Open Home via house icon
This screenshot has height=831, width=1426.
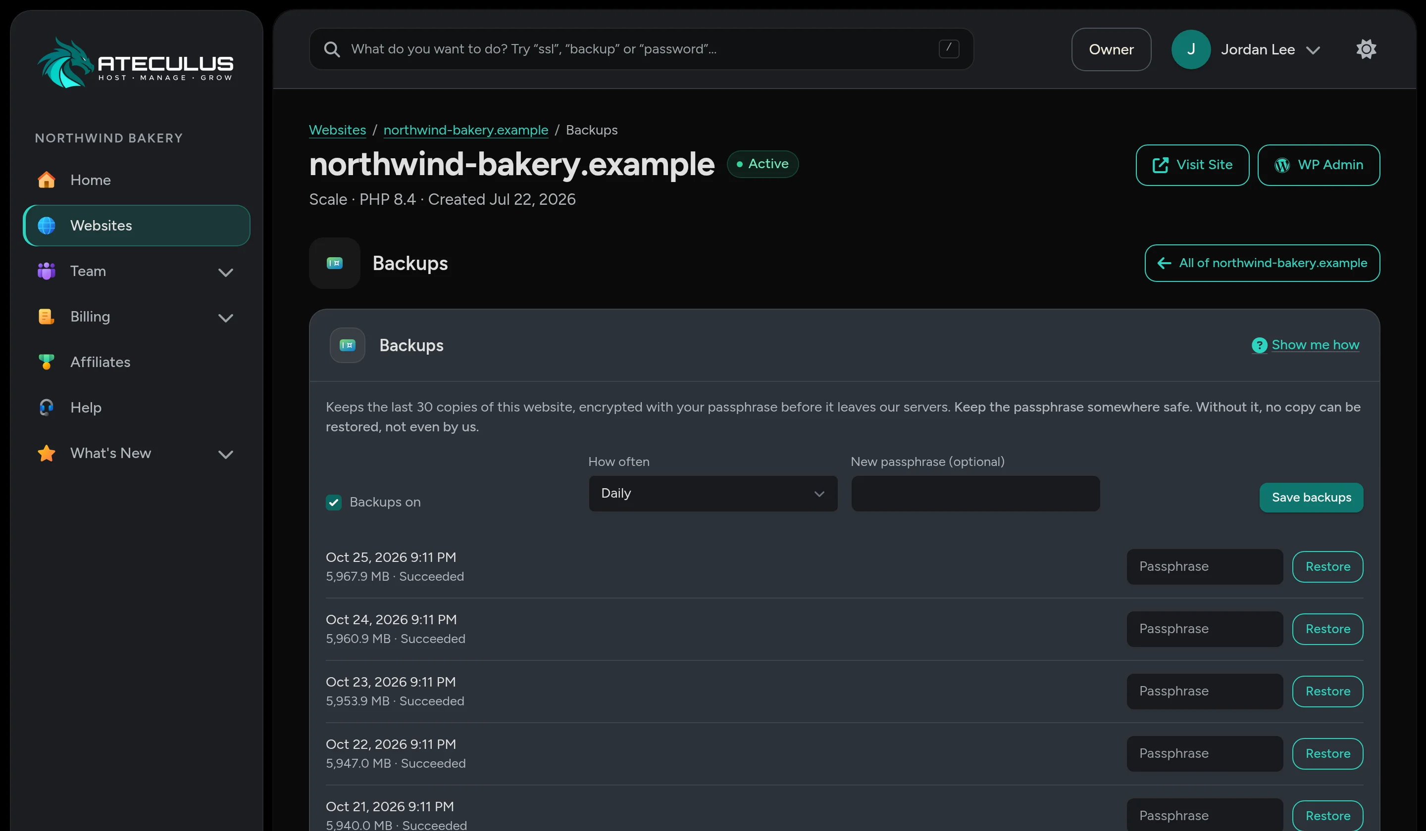47,180
